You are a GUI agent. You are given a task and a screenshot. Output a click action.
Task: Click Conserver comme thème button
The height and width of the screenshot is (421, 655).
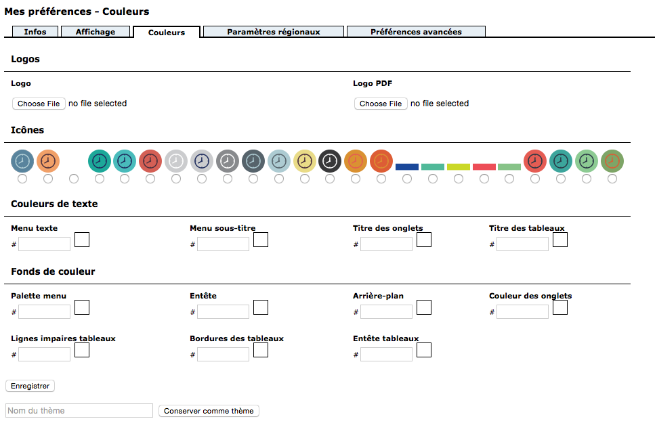(x=209, y=411)
